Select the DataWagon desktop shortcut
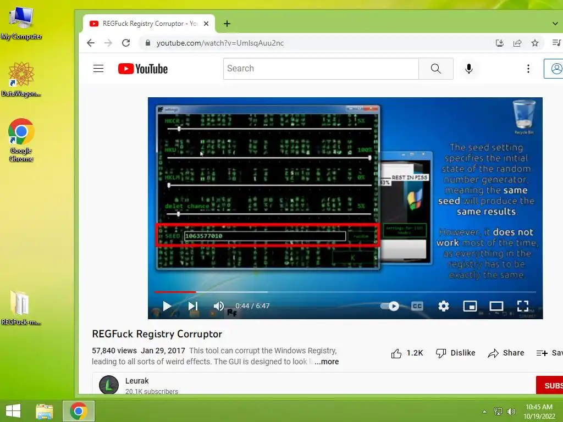Image resolution: width=563 pixels, height=422 pixels. tap(21, 79)
